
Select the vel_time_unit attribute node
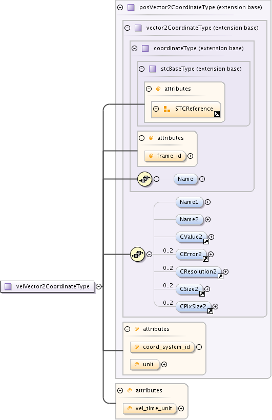coord(150,409)
